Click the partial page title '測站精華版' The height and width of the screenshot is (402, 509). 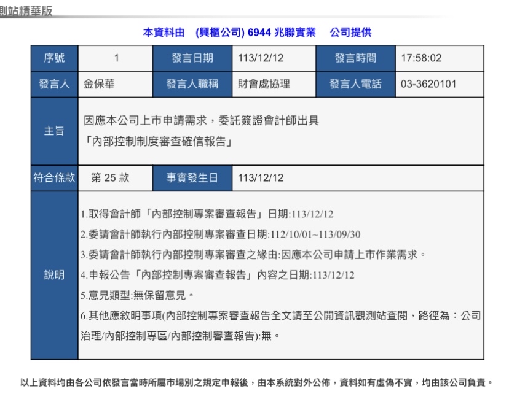click(26, 11)
